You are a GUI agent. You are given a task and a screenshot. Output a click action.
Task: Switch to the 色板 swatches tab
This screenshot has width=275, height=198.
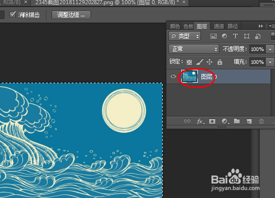[188, 26]
